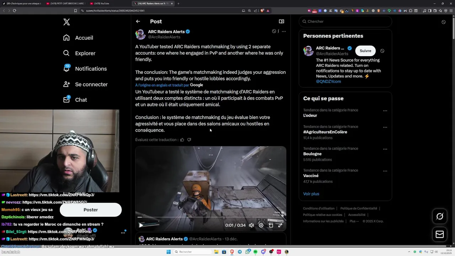Click block icon at page top right

pyautogui.click(x=444, y=22)
